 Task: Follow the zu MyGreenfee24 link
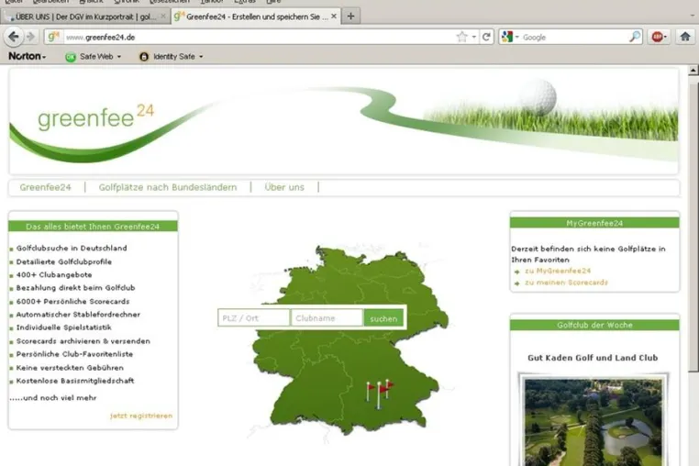(x=558, y=271)
